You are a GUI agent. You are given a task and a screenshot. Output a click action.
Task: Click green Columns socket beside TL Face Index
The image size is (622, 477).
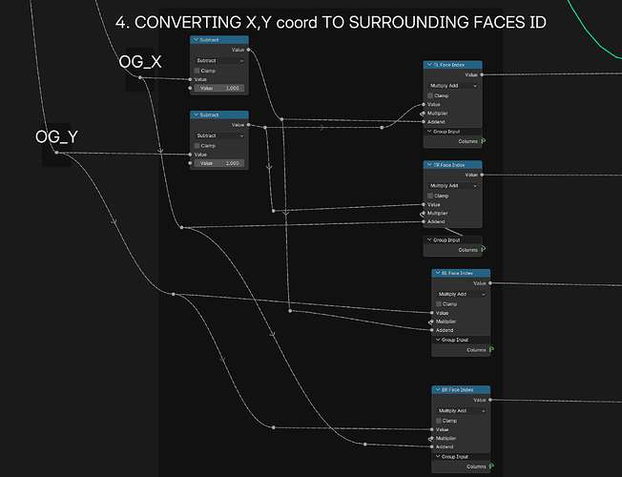click(483, 141)
